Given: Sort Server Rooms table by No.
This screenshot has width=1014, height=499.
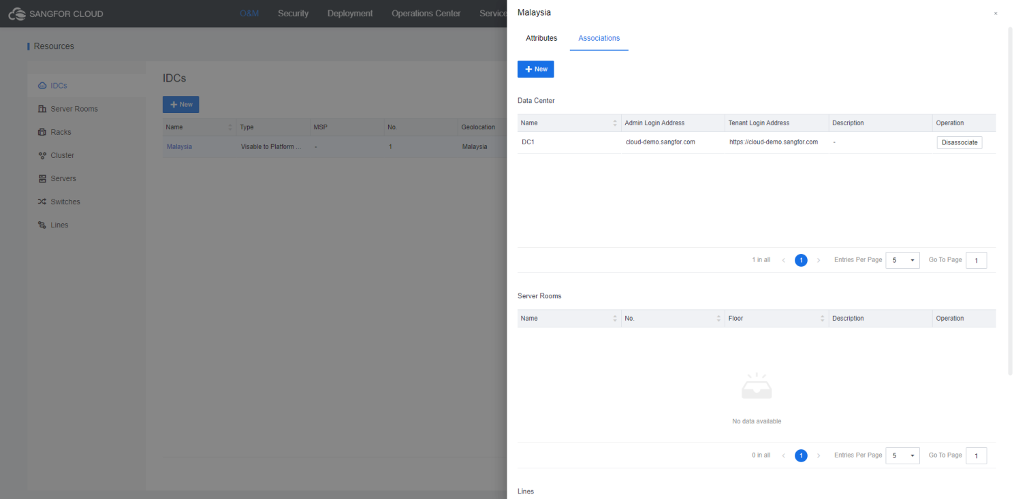Looking at the screenshot, I should tap(719, 319).
